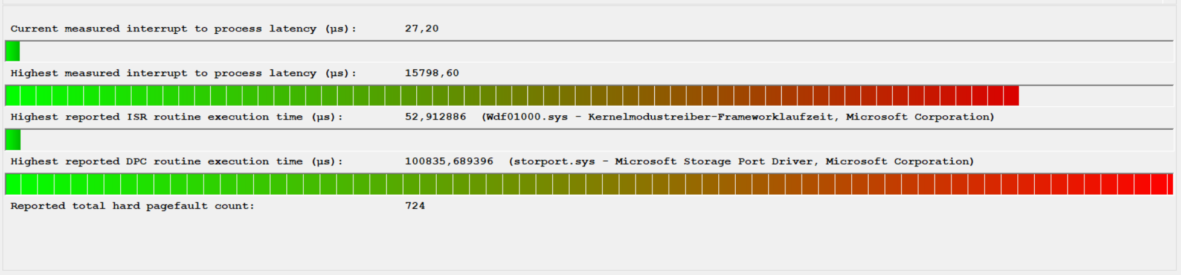1181x275 pixels.
Task: Click the current interrupt latency label
Action: pyautogui.click(x=183, y=29)
